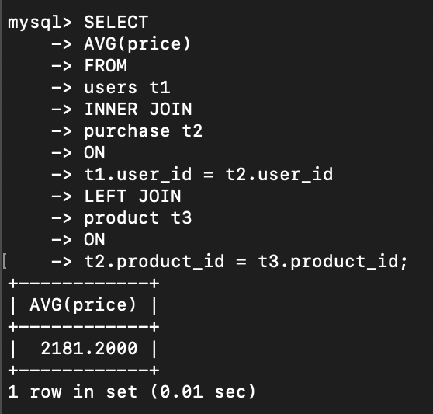Click the AVG(price) result column header
This screenshot has height=414, width=433.
click(83, 305)
